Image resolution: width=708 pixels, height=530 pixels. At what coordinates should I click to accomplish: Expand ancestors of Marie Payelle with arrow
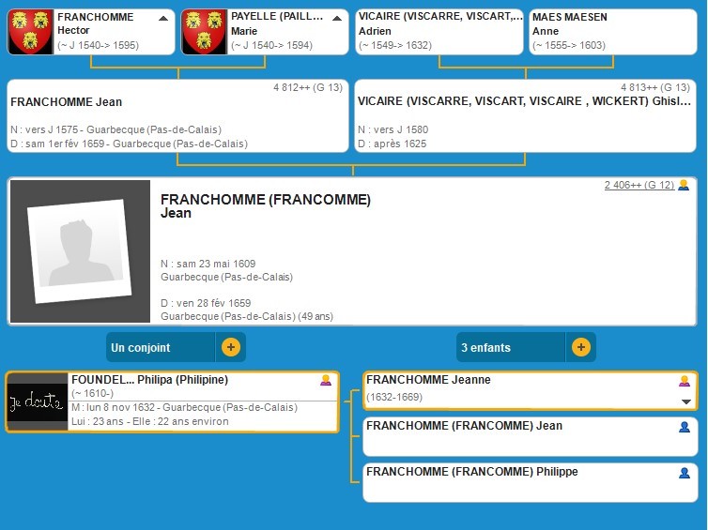(x=336, y=18)
